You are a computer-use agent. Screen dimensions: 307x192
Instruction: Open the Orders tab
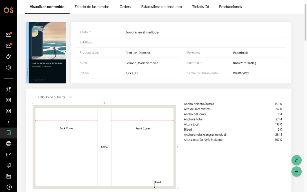pos(125,7)
